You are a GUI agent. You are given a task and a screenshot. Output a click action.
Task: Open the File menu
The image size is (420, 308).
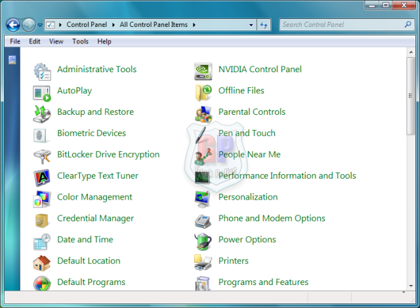15,41
